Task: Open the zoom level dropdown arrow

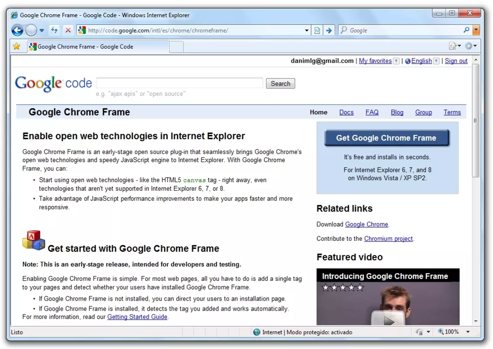Action: coord(468,332)
